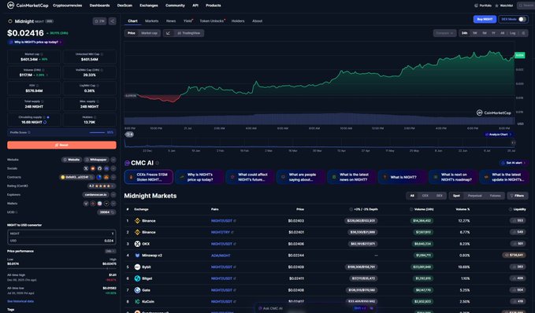The width and height of the screenshot is (535, 313).
Task: Open the Markets Filters button
Action: (517, 196)
